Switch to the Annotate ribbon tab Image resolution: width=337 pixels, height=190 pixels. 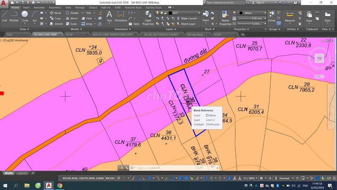point(39,8)
